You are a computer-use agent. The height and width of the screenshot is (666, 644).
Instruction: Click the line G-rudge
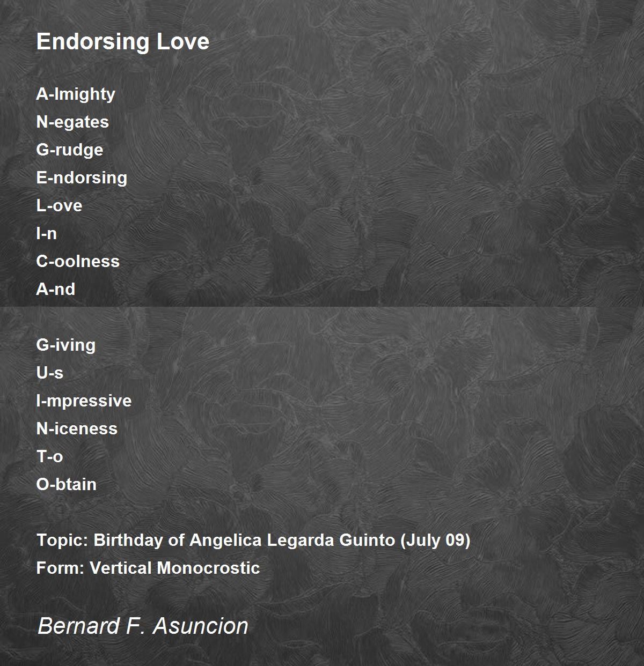point(70,150)
